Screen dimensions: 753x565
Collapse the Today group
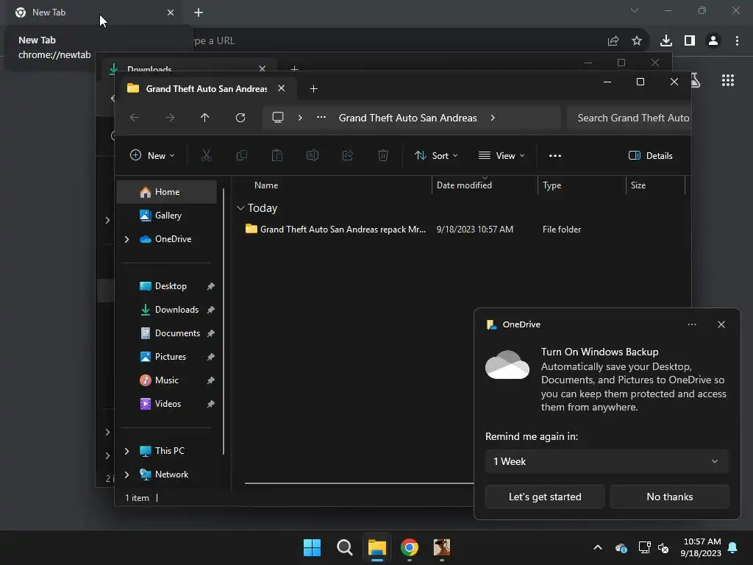point(240,208)
